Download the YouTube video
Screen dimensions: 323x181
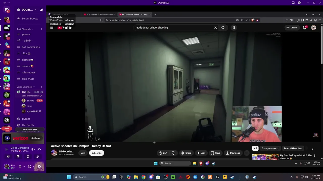click(x=233, y=153)
